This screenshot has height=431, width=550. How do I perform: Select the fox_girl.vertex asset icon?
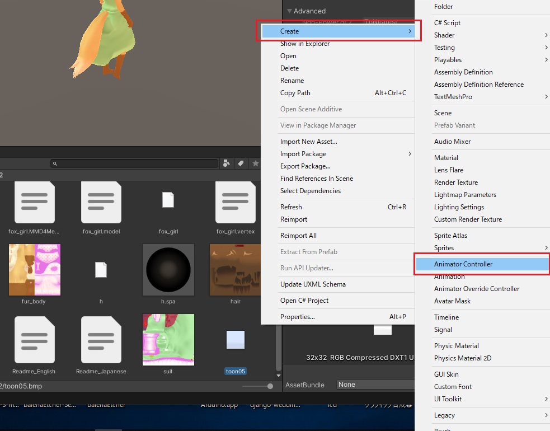236,202
